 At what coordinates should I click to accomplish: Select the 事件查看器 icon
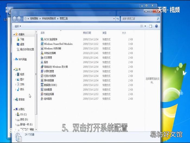pos(42,80)
